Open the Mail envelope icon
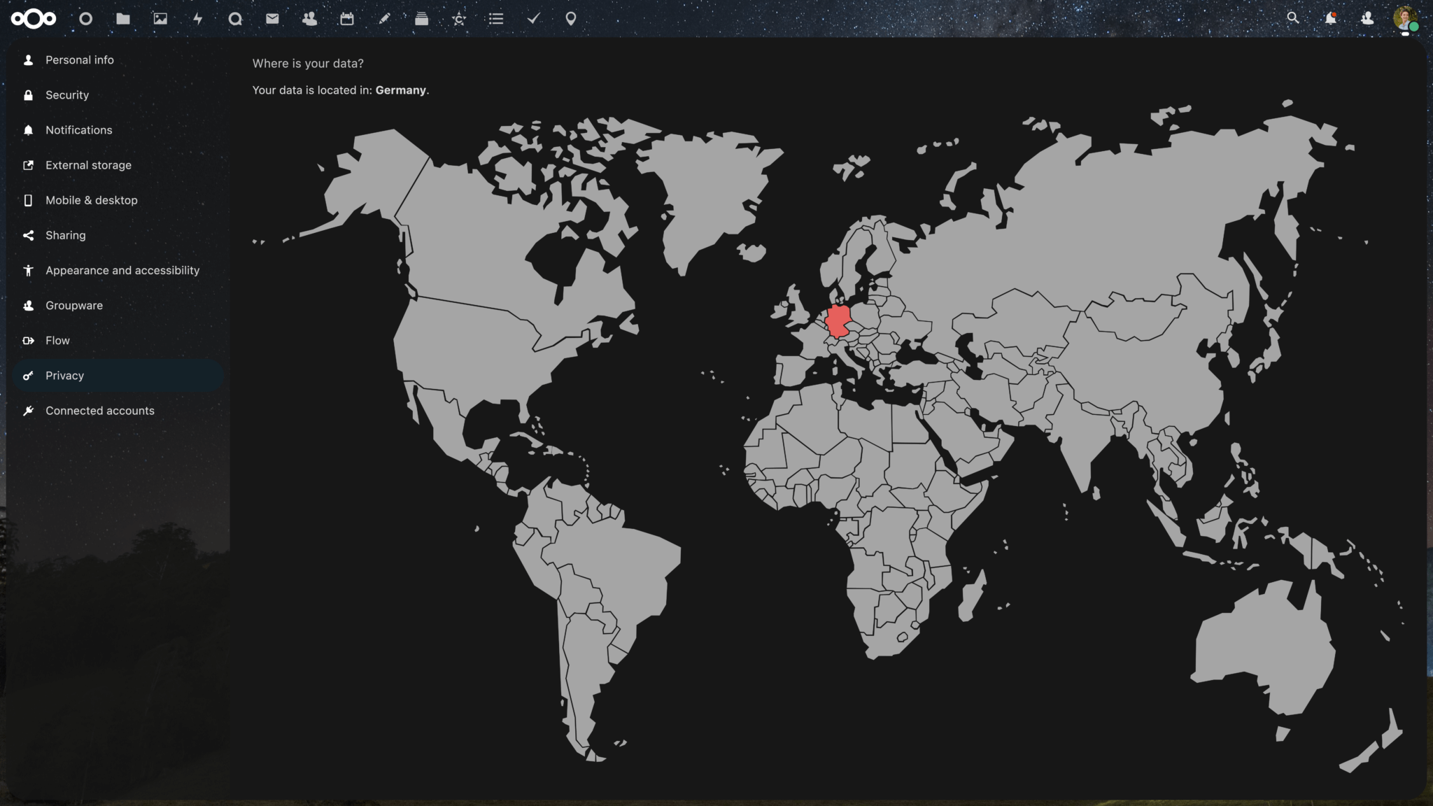 272,19
